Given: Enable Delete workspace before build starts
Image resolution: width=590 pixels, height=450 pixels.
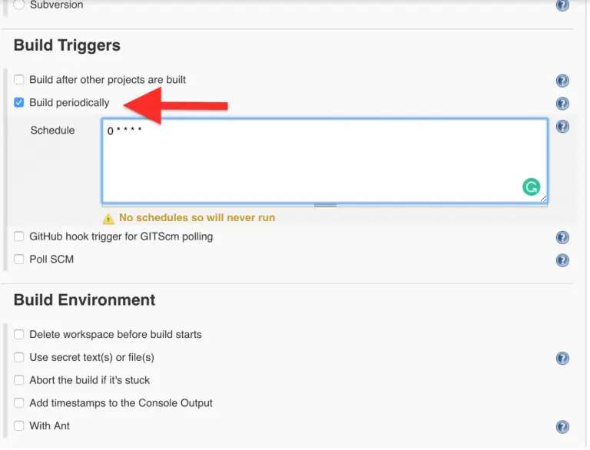Looking at the screenshot, I should click(19, 335).
